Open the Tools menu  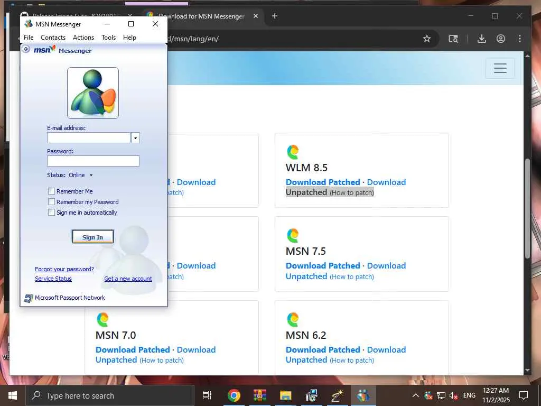[109, 38]
